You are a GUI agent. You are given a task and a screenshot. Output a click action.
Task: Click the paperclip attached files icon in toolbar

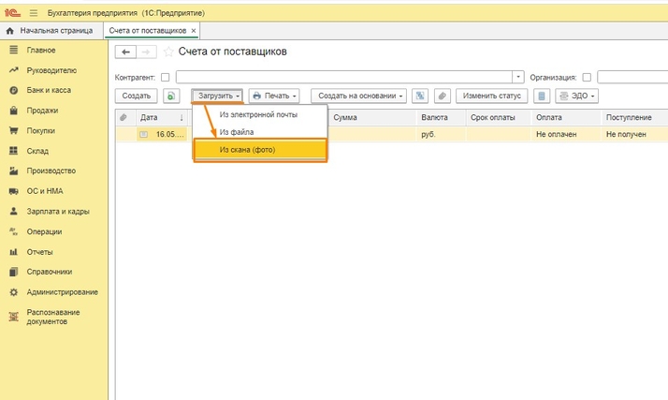pos(442,96)
